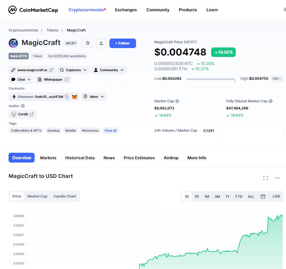
Task: Open Fully Diluted Market Cap info icon
Action: tap(271, 101)
